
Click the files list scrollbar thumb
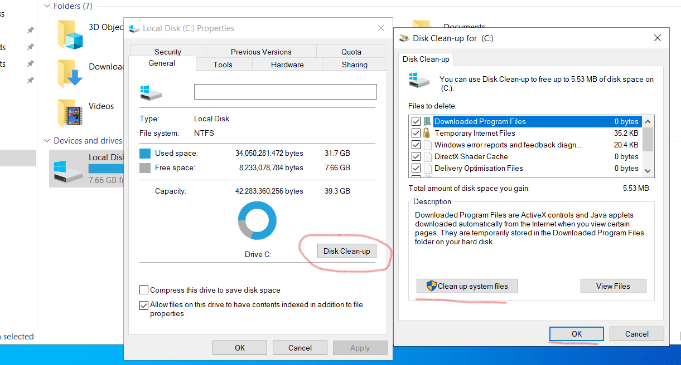coord(648,139)
